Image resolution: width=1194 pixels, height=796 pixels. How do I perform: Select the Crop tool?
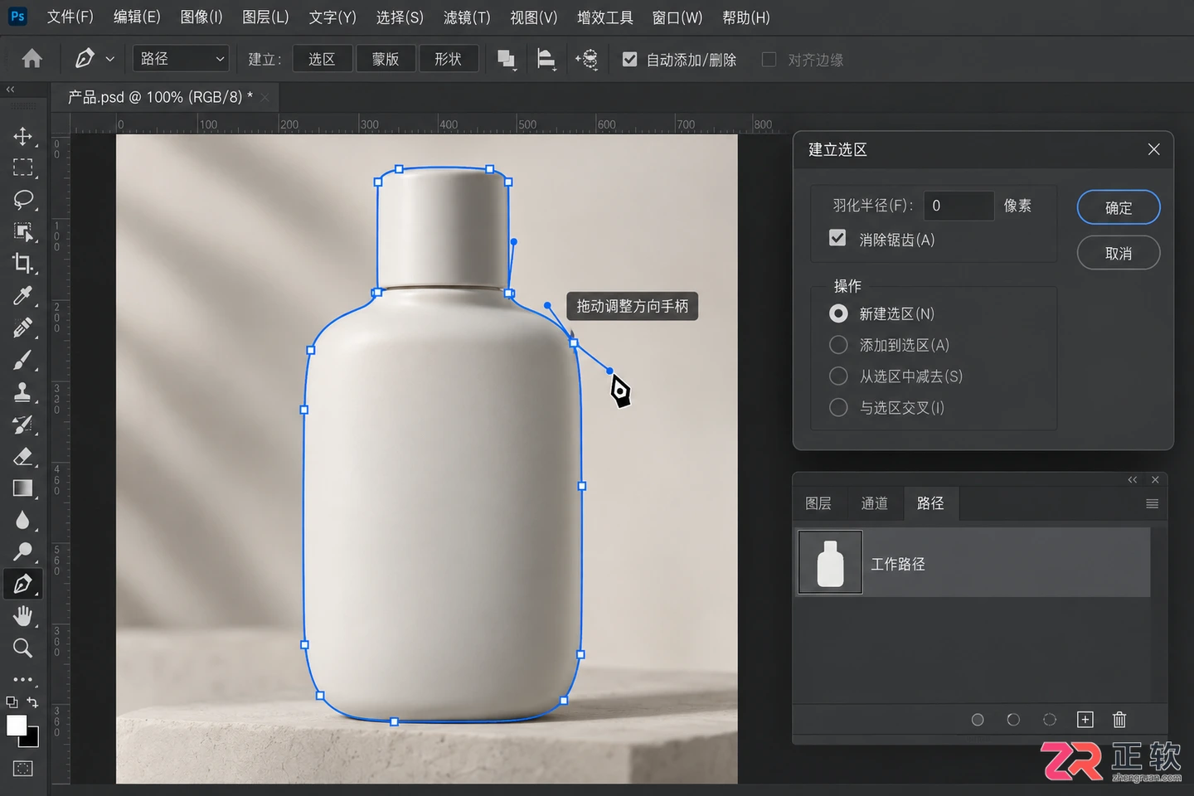pos(23,264)
